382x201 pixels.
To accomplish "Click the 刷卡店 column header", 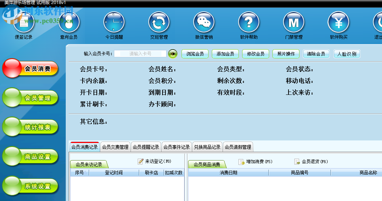I will (151, 173).
